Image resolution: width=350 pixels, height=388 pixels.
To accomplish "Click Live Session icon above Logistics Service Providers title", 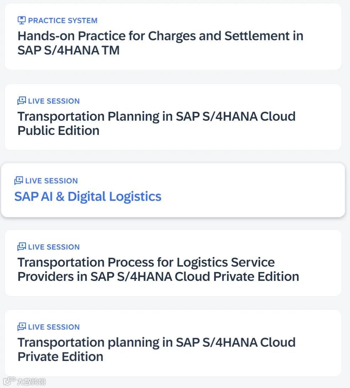I will [22, 247].
